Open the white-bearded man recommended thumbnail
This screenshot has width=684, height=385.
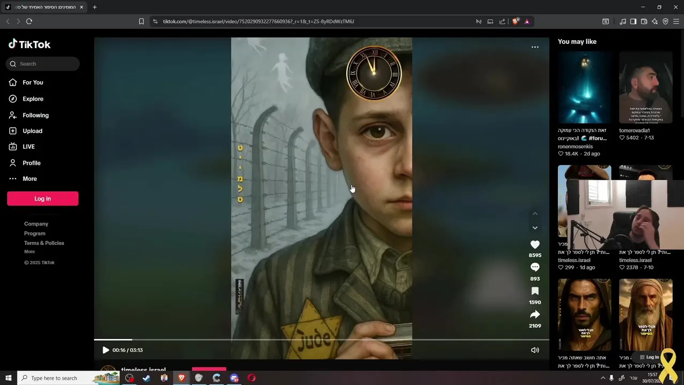tap(646, 314)
